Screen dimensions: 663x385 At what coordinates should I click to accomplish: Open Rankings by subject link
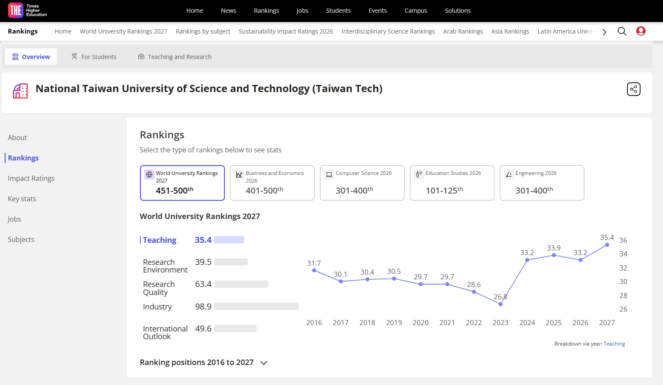tap(203, 31)
